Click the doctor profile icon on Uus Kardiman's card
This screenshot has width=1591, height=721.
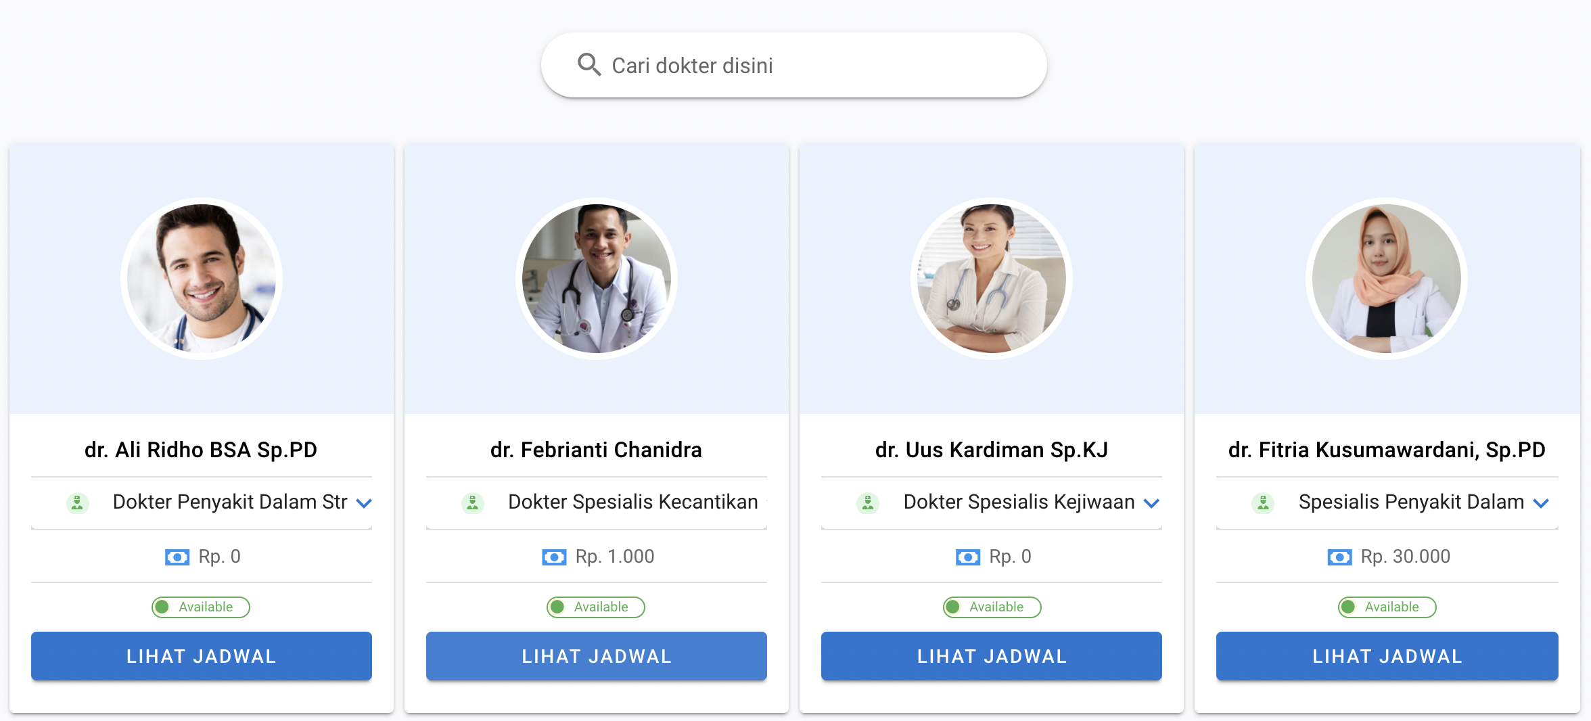pos(868,503)
